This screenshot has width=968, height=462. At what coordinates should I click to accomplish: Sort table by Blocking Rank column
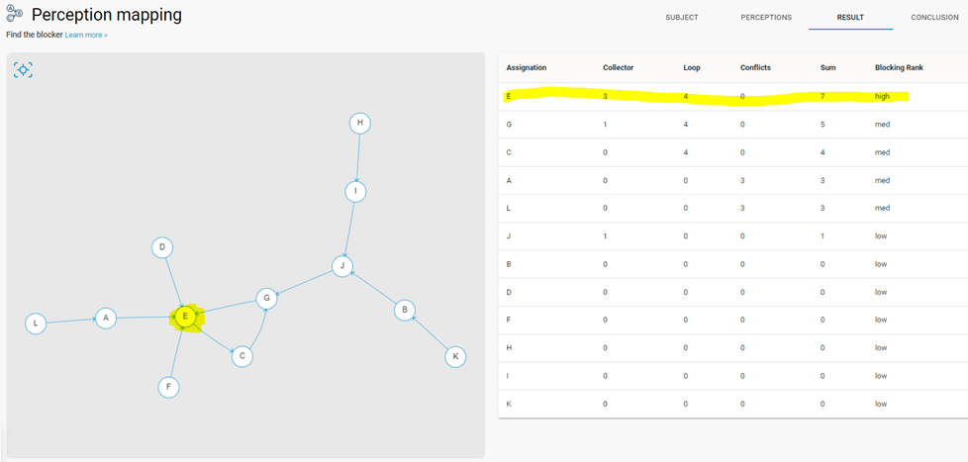point(899,68)
